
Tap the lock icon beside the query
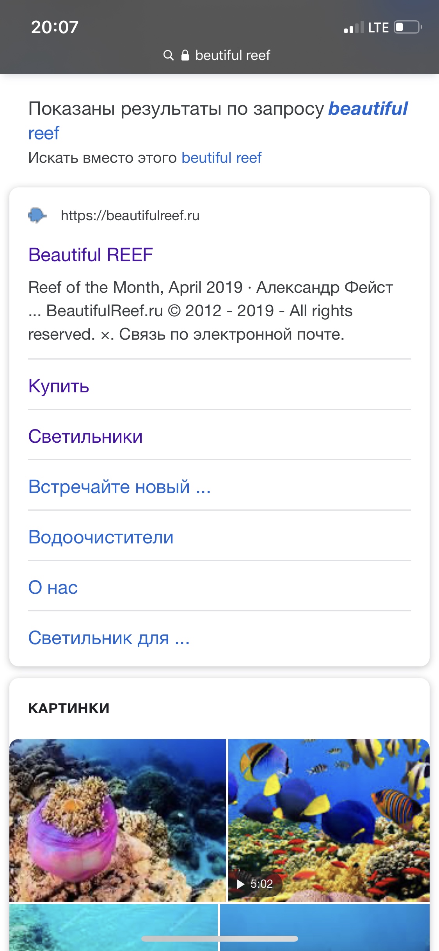tap(185, 55)
